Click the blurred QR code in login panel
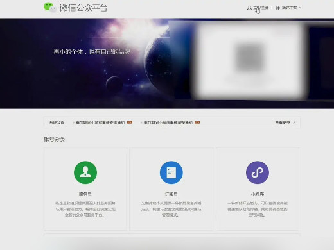 tap(250, 56)
